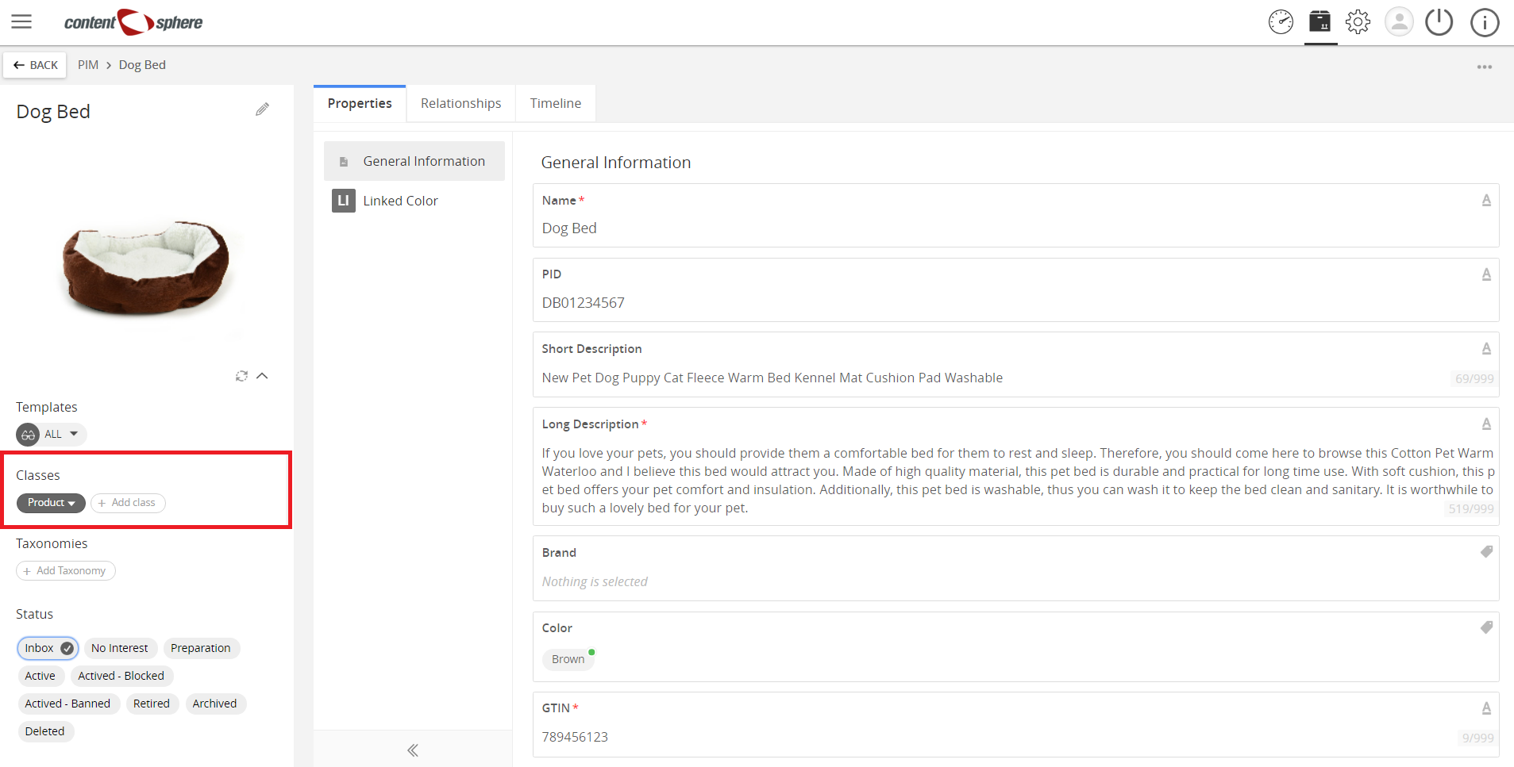The height and width of the screenshot is (767, 1514).
Task: Switch to the Relationships tab
Action: (x=461, y=104)
